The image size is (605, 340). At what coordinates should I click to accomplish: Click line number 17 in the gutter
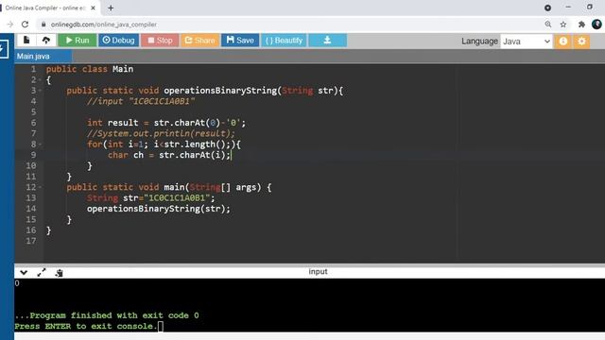pyautogui.click(x=31, y=242)
